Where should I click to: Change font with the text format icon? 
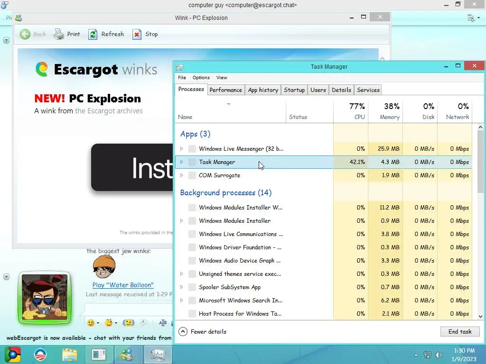[163, 323]
